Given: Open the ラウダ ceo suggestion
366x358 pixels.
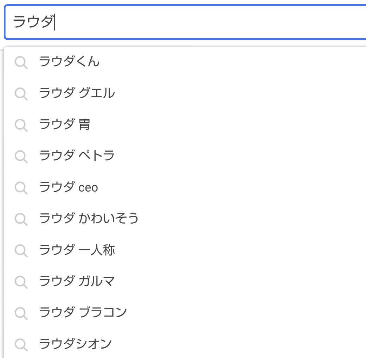Looking at the screenshot, I should [185, 187].
